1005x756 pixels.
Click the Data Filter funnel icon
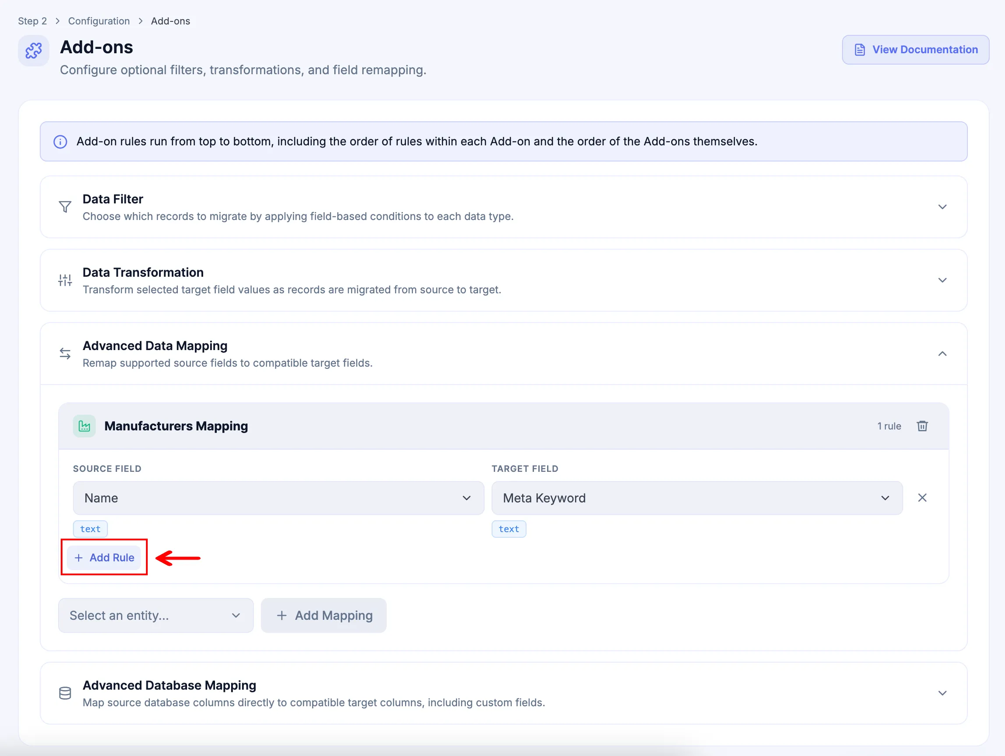(x=65, y=207)
